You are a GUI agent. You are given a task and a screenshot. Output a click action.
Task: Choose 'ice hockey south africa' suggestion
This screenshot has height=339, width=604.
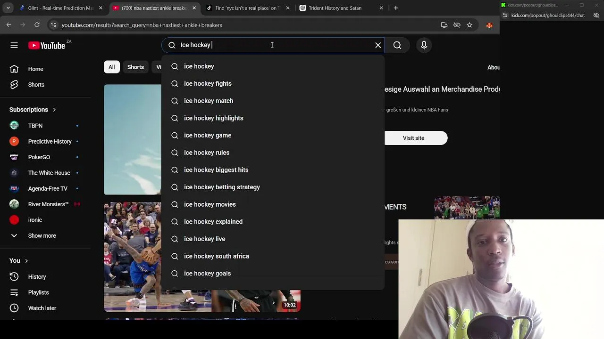[273, 256]
